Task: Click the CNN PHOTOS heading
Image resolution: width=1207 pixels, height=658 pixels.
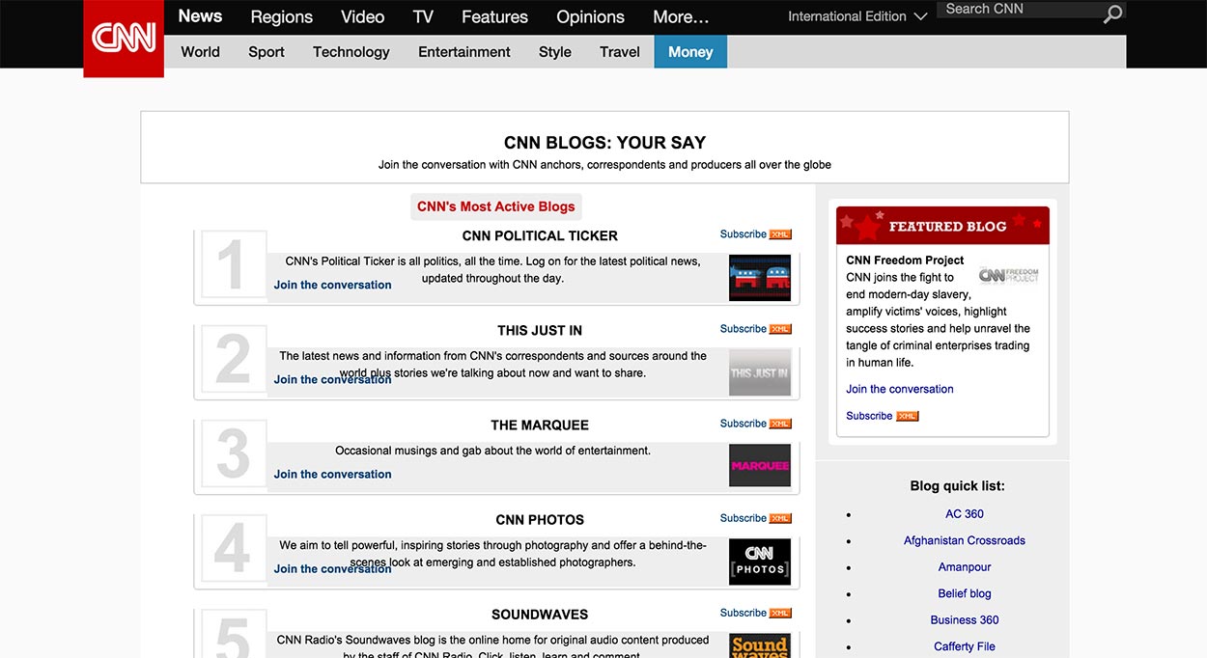Action: coord(540,519)
